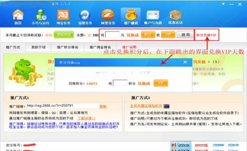Select the 推广方式1 heading
247x151 pixels.
coord(19,98)
